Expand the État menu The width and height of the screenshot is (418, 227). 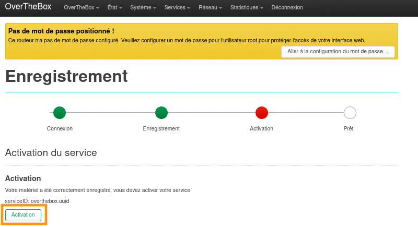pyautogui.click(x=115, y=8)
